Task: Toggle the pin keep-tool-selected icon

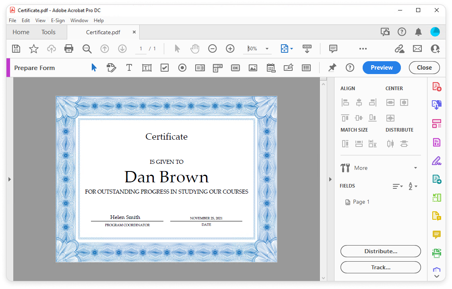Action: click(332, 68)
